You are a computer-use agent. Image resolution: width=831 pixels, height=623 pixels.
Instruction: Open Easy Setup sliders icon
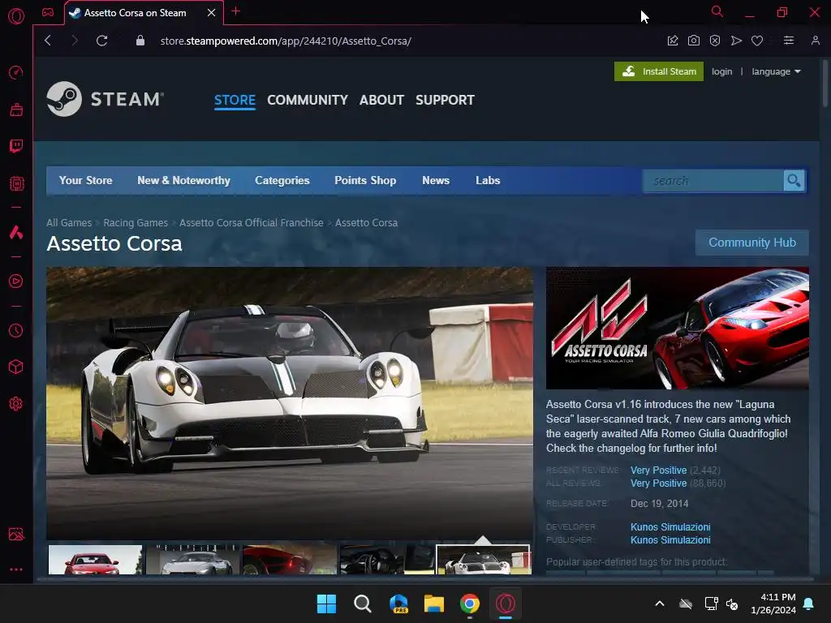coord(789,41)
